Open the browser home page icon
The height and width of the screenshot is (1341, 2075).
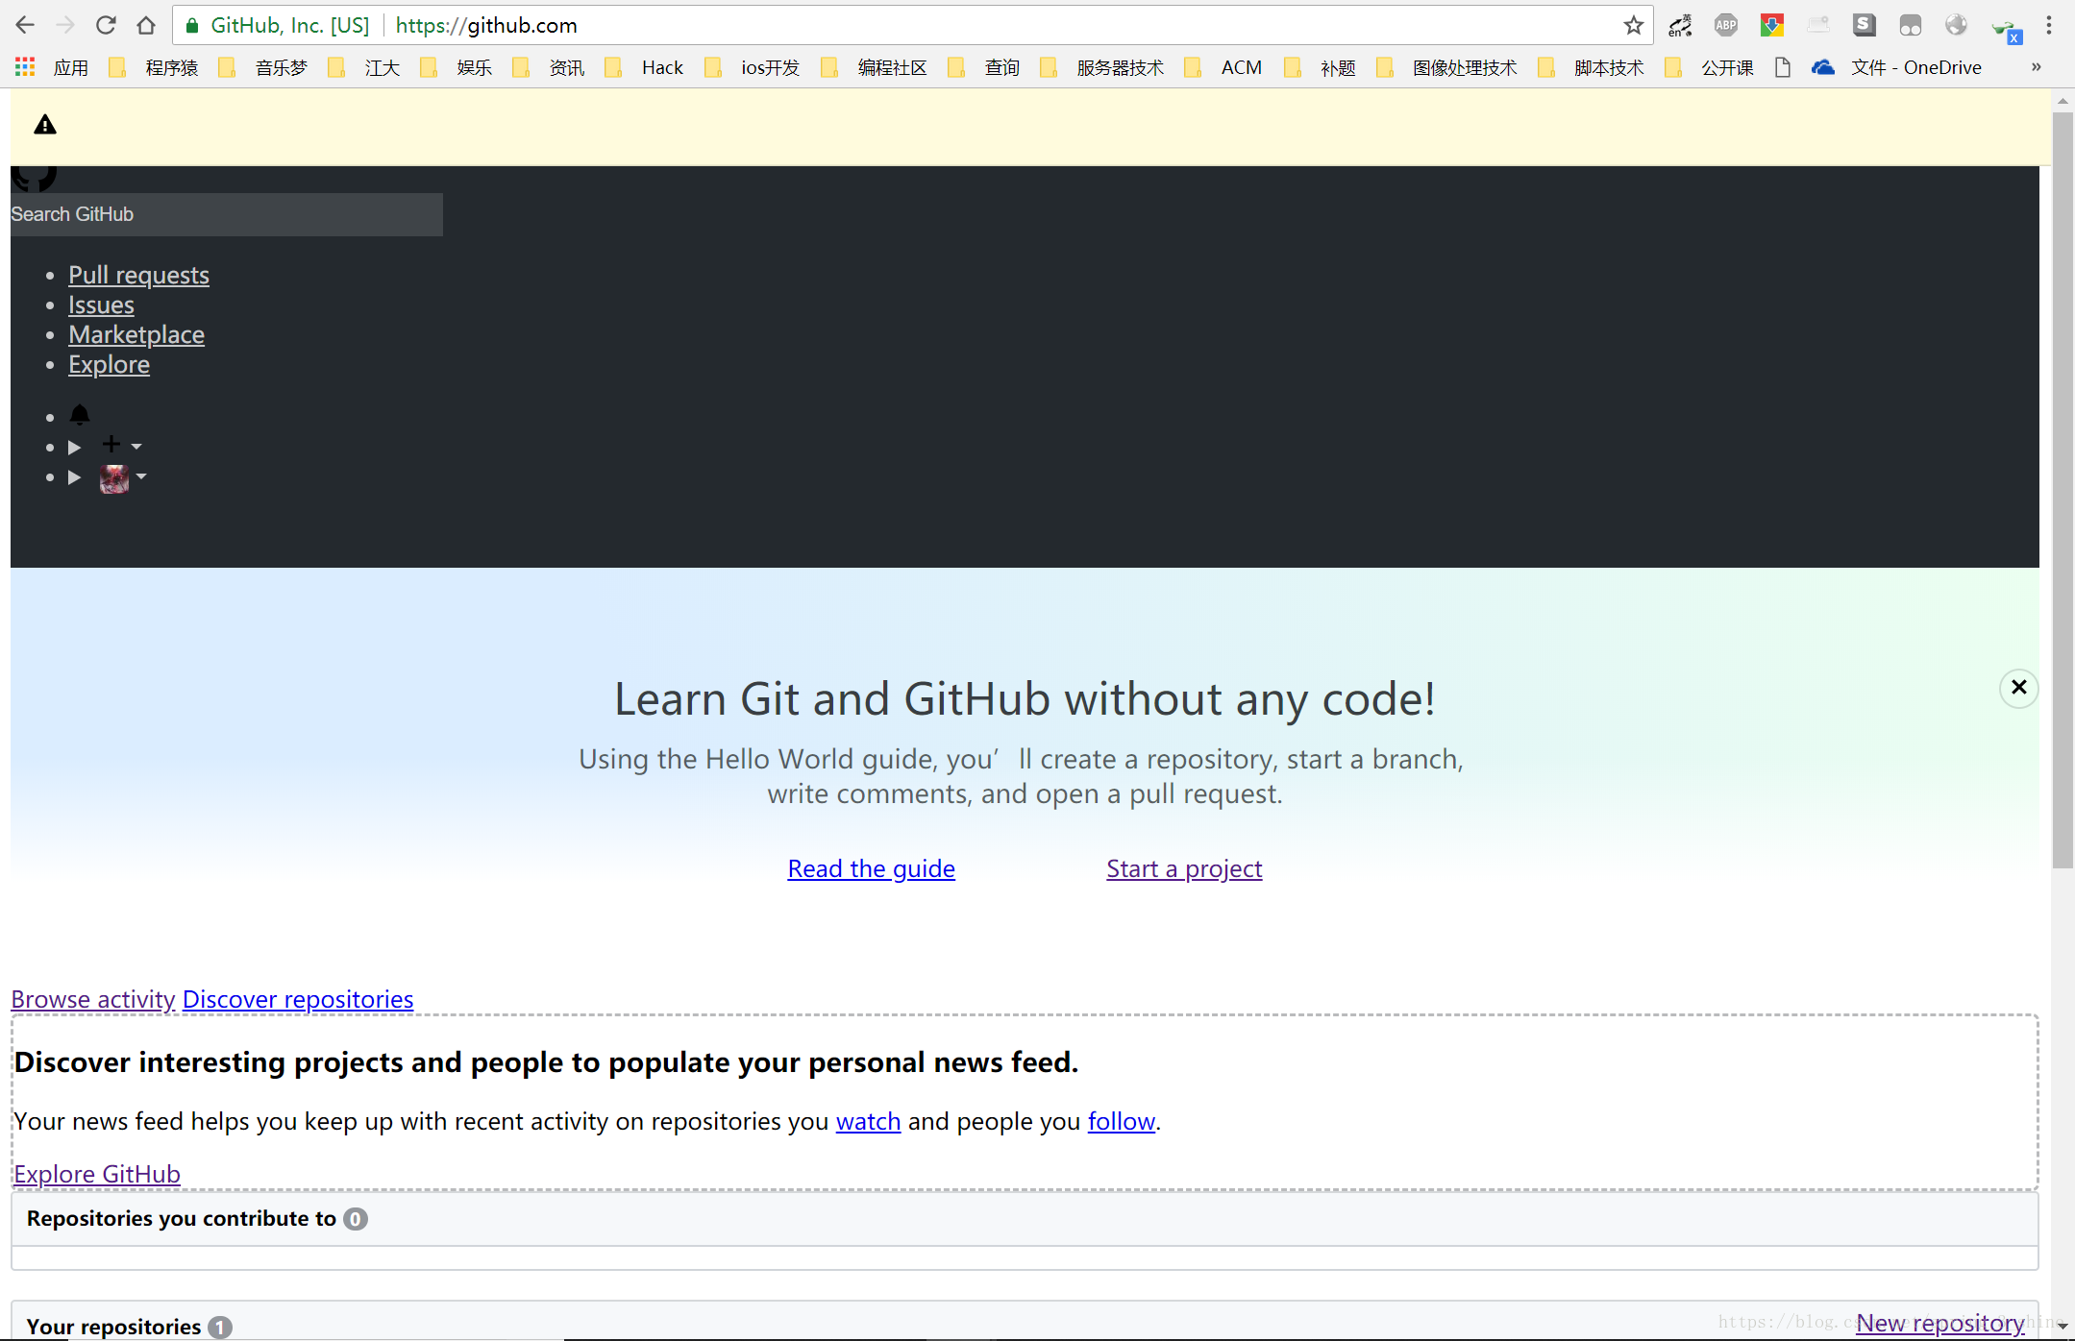pos(146,26)
